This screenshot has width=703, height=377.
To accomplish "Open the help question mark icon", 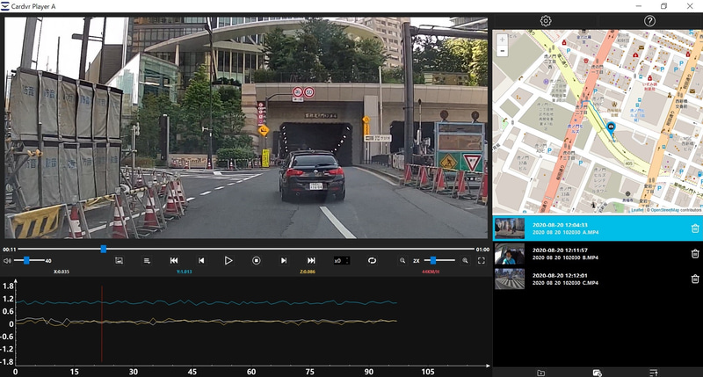I will click(x=649, y=20).
